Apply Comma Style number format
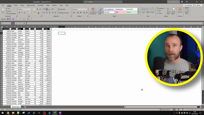Image resolution: width=204 pixels, height=115 pixels. click(x=81, y=13)
